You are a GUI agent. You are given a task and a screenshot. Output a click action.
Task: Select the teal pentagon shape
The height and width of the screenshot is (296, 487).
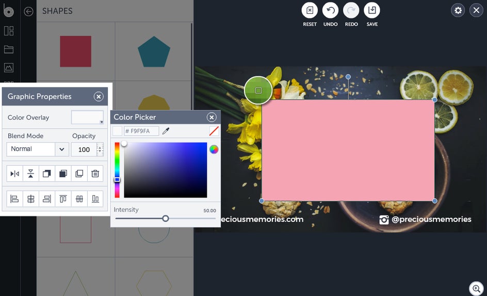[154, 52]
